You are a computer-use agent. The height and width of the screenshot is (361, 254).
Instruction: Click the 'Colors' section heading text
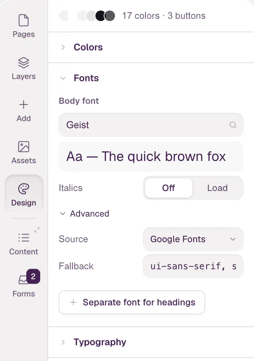[x=88, y=47]
